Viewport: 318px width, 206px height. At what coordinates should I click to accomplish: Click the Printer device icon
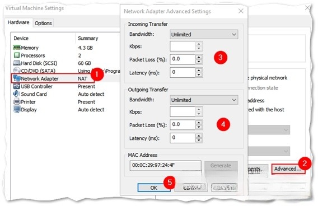(17, 101)
